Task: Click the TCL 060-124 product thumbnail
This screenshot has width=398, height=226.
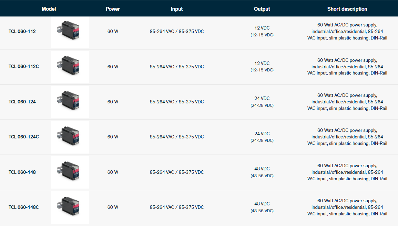Action: (70, 102)
